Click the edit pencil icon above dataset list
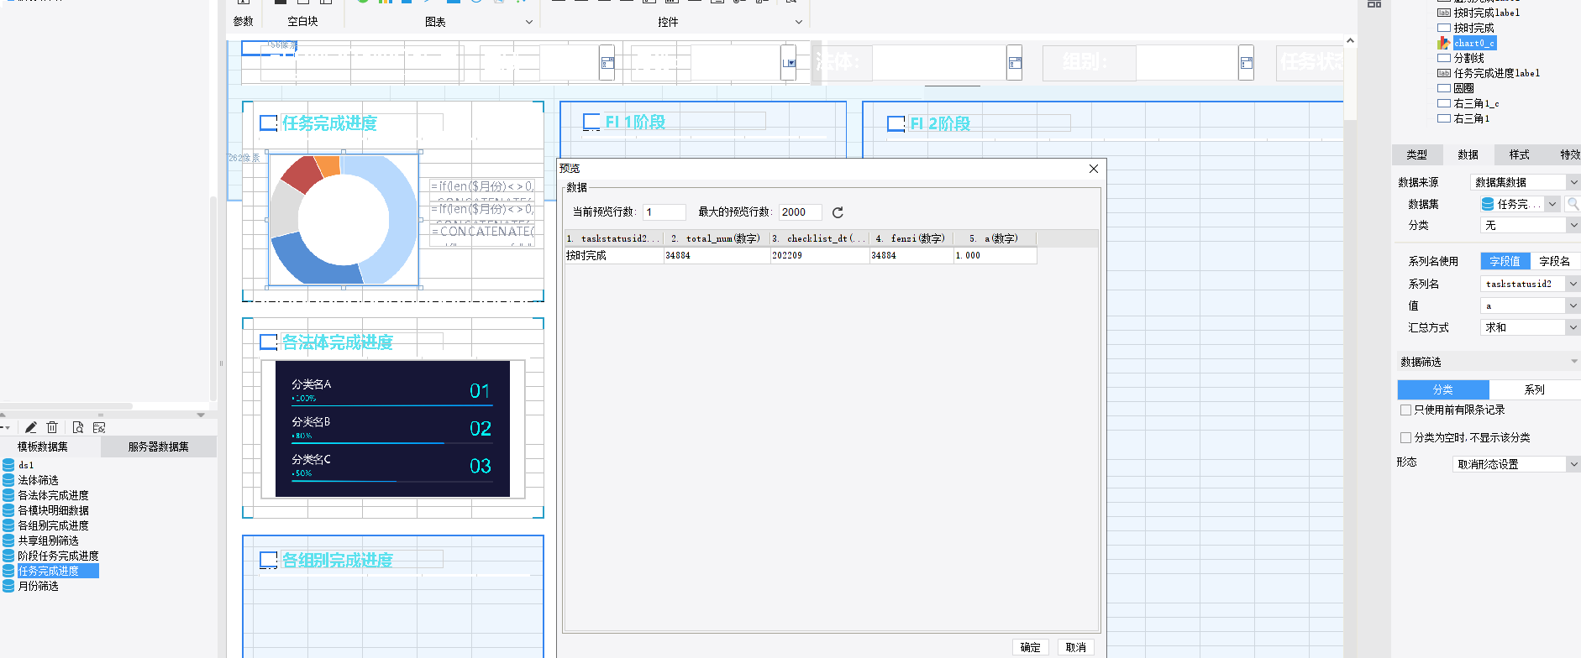 31,427
